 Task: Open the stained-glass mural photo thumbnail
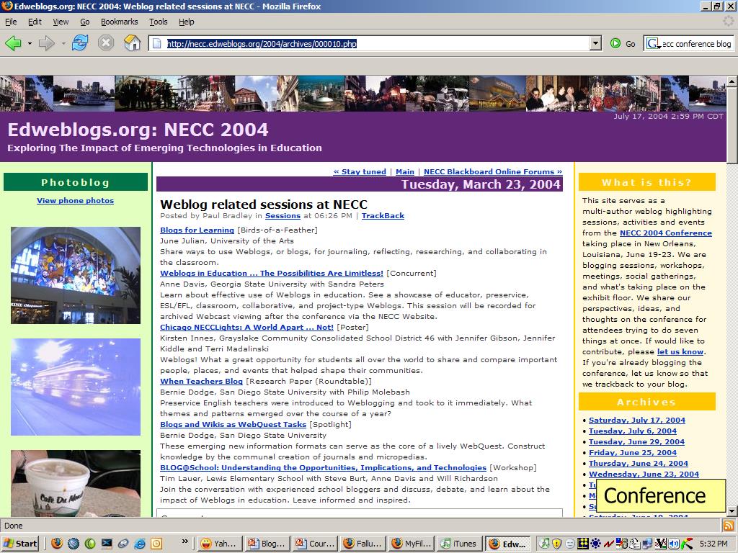click(76, 276)
